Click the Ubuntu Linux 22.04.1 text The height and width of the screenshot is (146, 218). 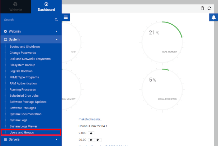coord(93,126)
